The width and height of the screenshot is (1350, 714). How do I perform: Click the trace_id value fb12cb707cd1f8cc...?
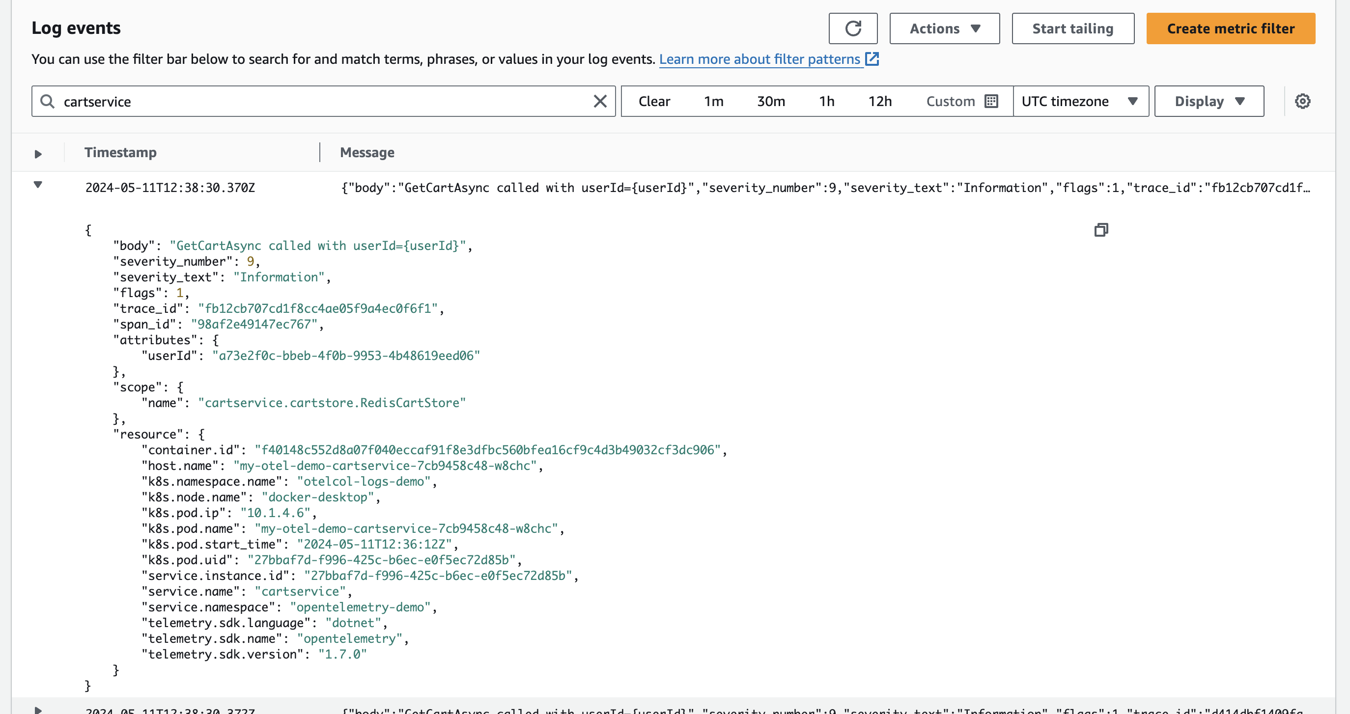coord(317,308)
